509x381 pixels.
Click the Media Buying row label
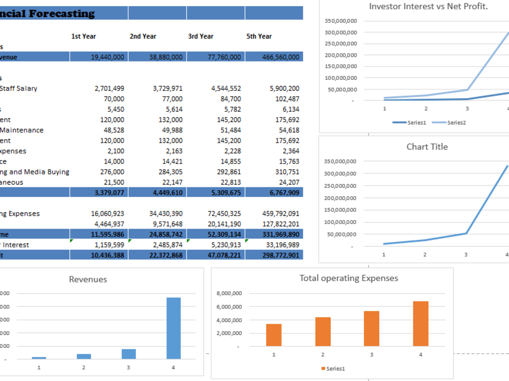click(x=35, y=172)
